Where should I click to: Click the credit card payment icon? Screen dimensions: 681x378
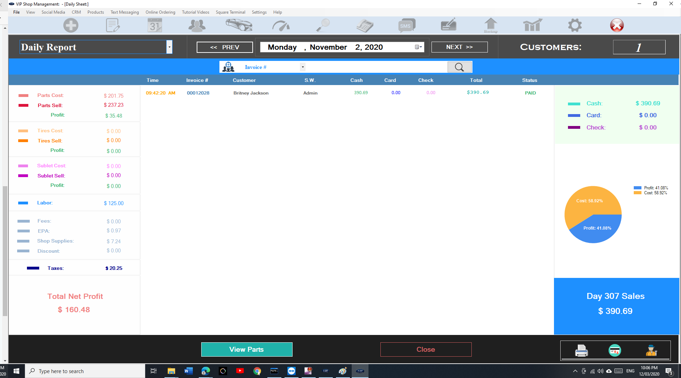pyautogui.click(x=615, y=350)
